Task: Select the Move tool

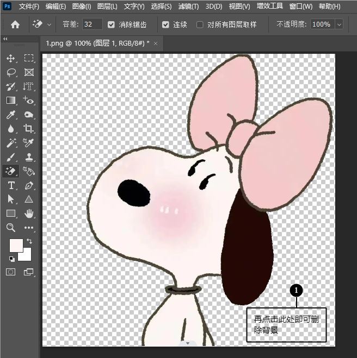Action: click(10, 59)
